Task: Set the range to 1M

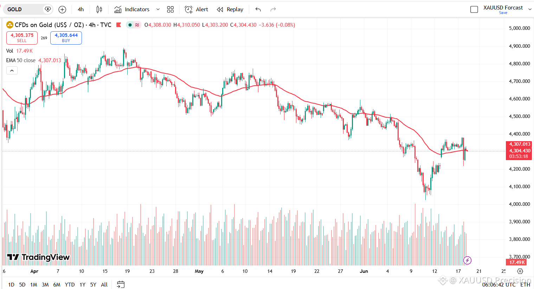Action: tap(33, 284)
